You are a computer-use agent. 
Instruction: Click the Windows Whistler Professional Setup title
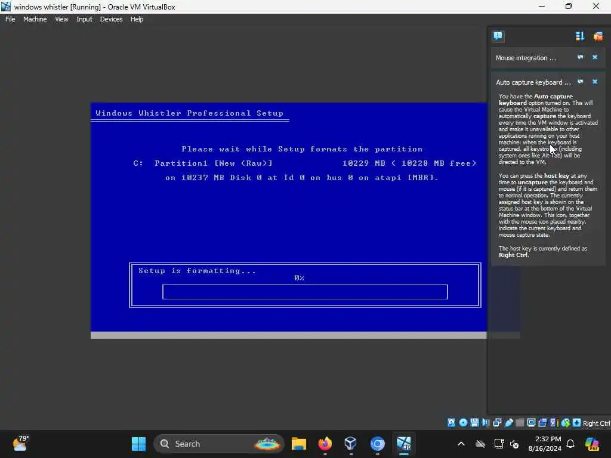point(189,113)
